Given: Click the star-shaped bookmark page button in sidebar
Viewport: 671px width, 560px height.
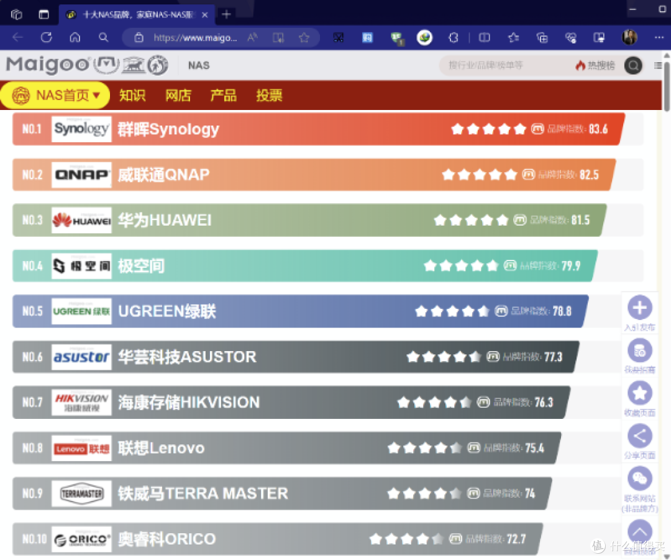Looking at the screenshot, I should point(640,393).
